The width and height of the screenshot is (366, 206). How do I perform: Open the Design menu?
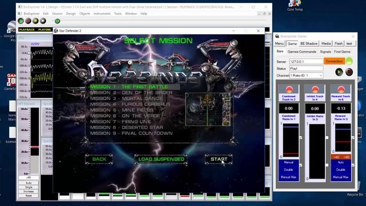71,14
